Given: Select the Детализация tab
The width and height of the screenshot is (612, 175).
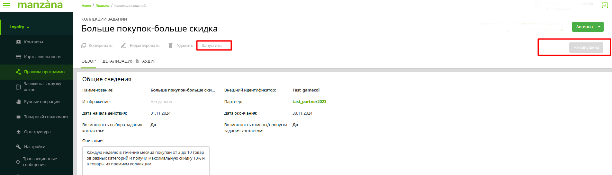Looking at the screenshot, I should point(118,61).
